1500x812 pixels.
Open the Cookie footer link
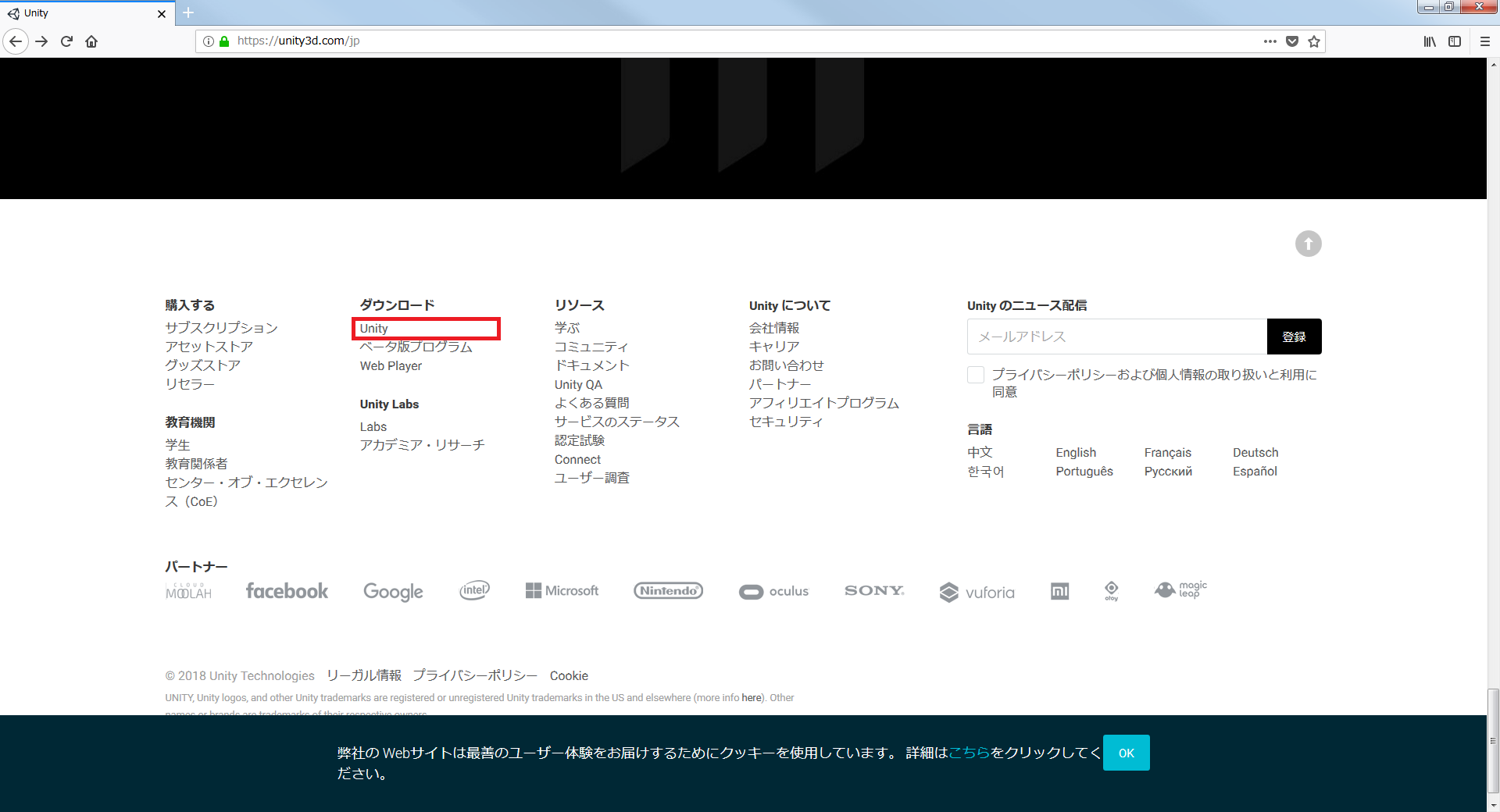click(569, 675)
